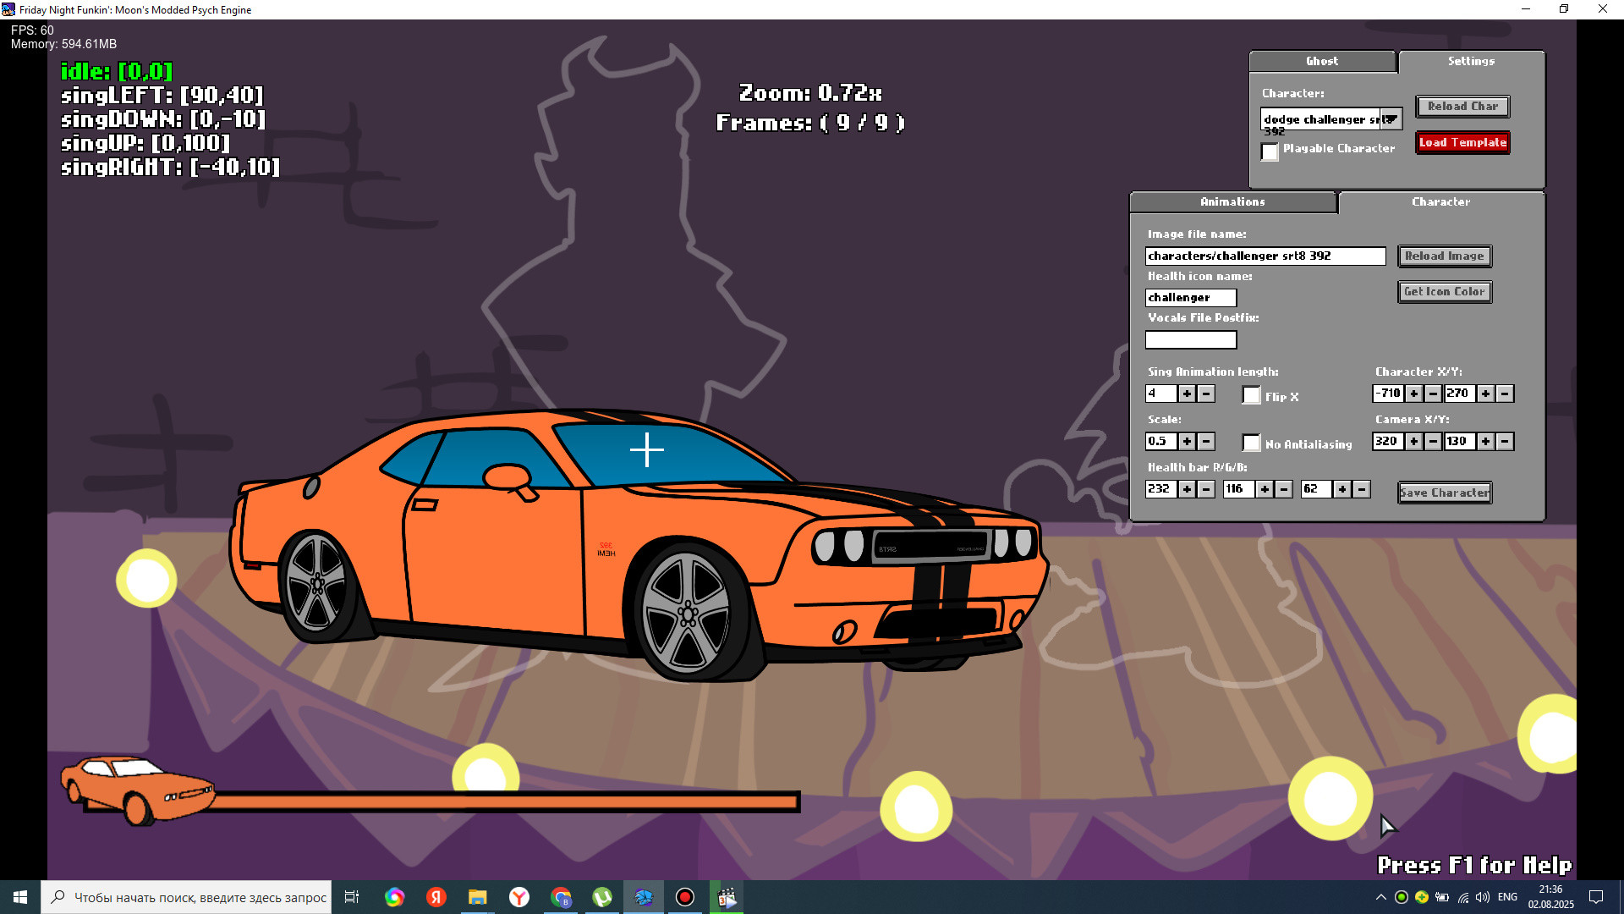Decrease the Camera X value
The image size is (1624, 914).
(1431, 441)
